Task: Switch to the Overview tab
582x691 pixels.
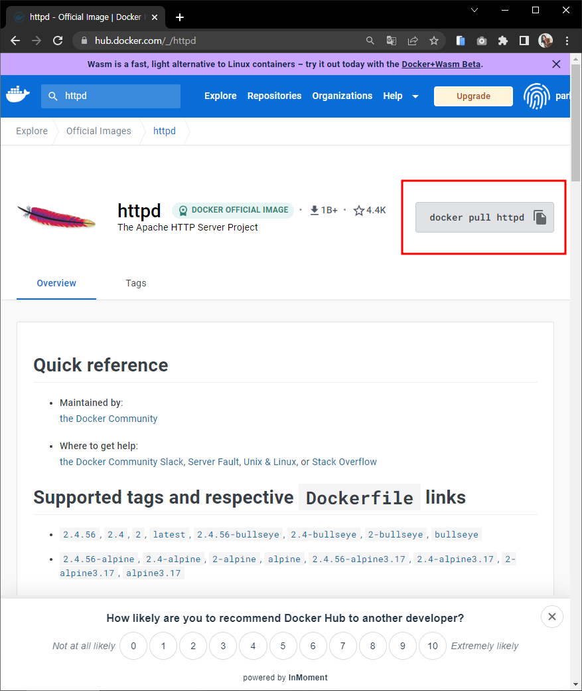Action: tap(56, 283)
